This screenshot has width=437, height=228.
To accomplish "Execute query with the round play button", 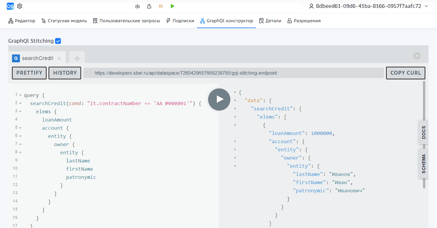I will click(219, 100).
